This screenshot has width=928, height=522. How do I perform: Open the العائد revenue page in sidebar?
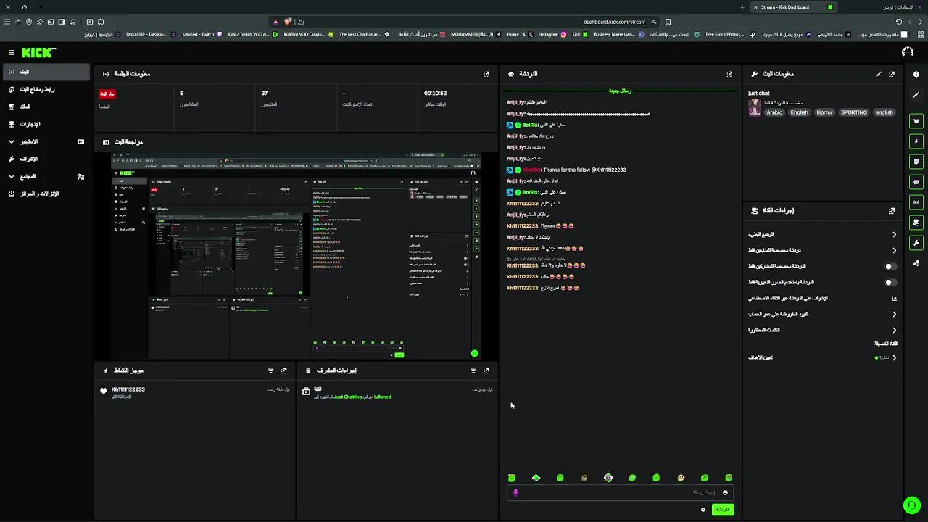click(x=46, y=107)
